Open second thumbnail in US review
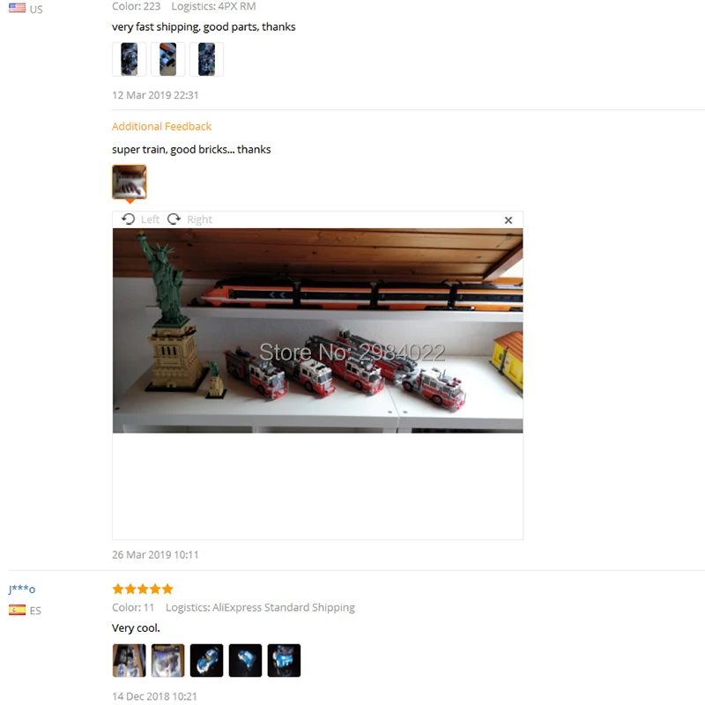Screen dimensions: 705x705 click(x=167, y=59)
